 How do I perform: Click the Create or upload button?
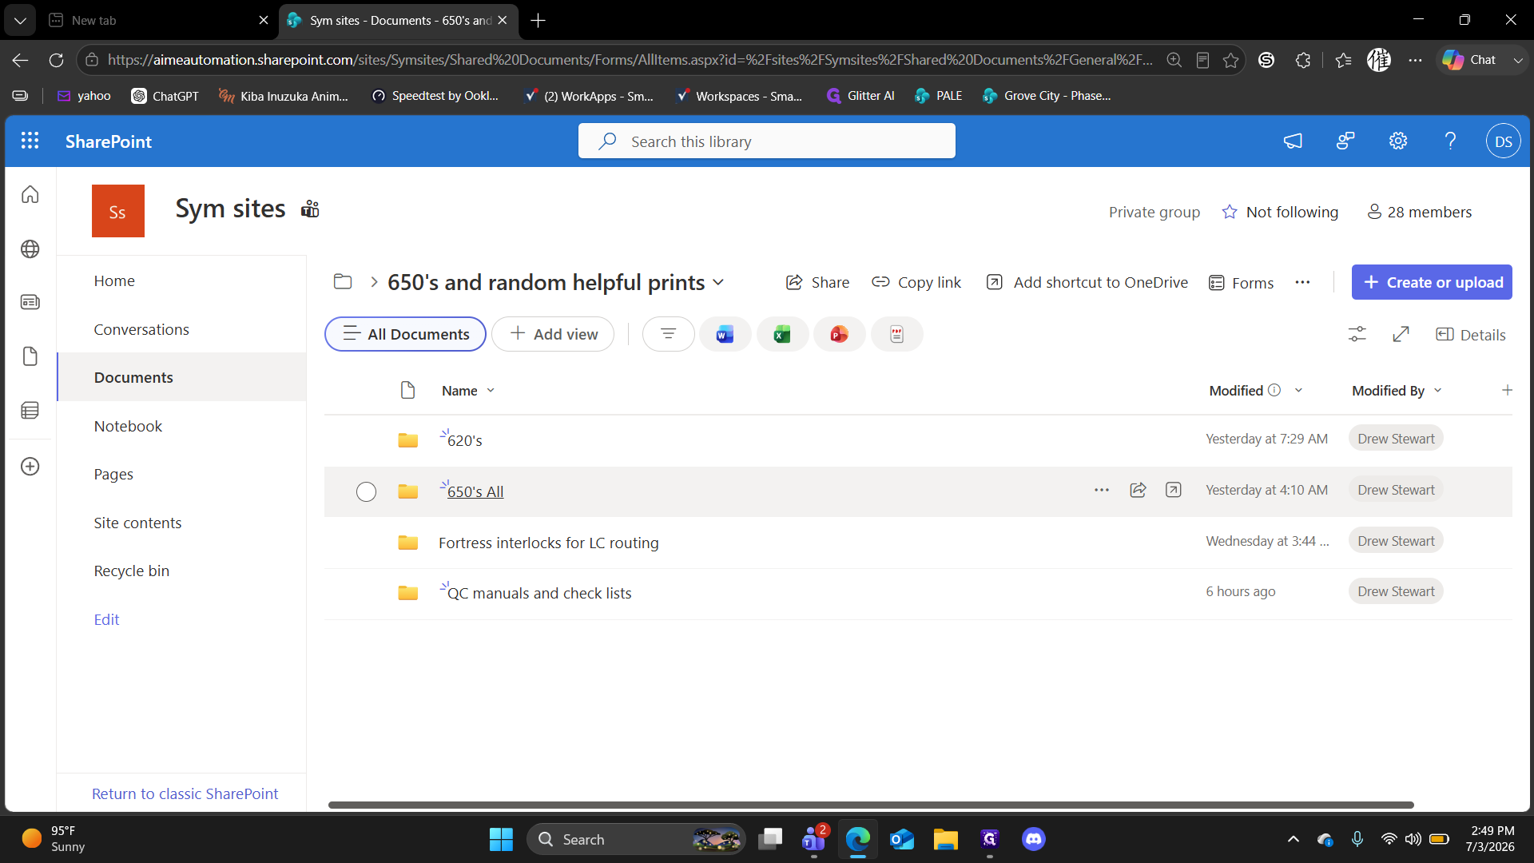pos(1432,282)
